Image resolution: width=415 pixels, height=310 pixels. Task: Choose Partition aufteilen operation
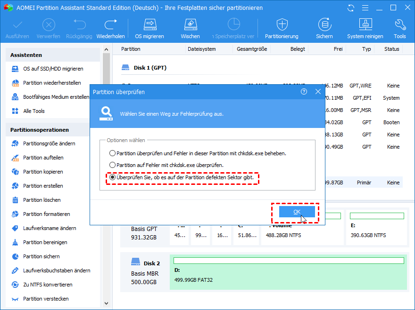pos(38,158)
